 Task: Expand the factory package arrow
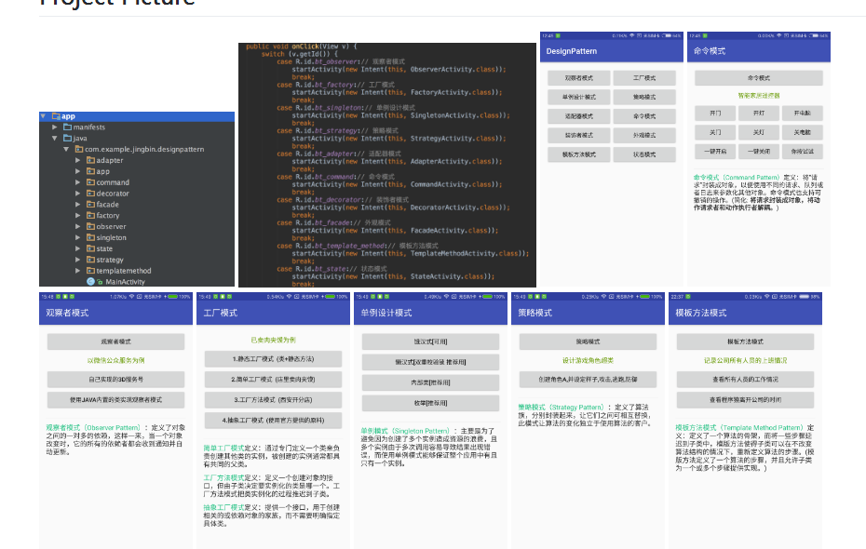78,215
